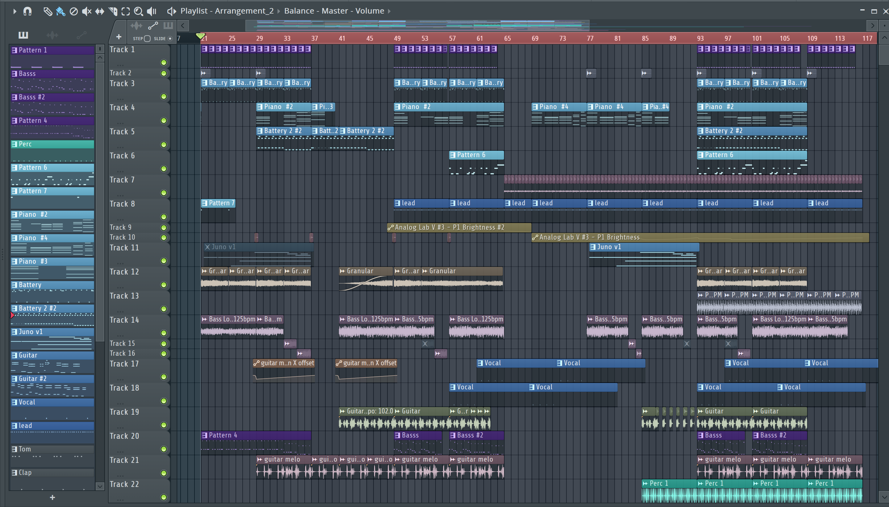
Task: Focus audio clips waveform icon in header
Action: coord(136,25)
